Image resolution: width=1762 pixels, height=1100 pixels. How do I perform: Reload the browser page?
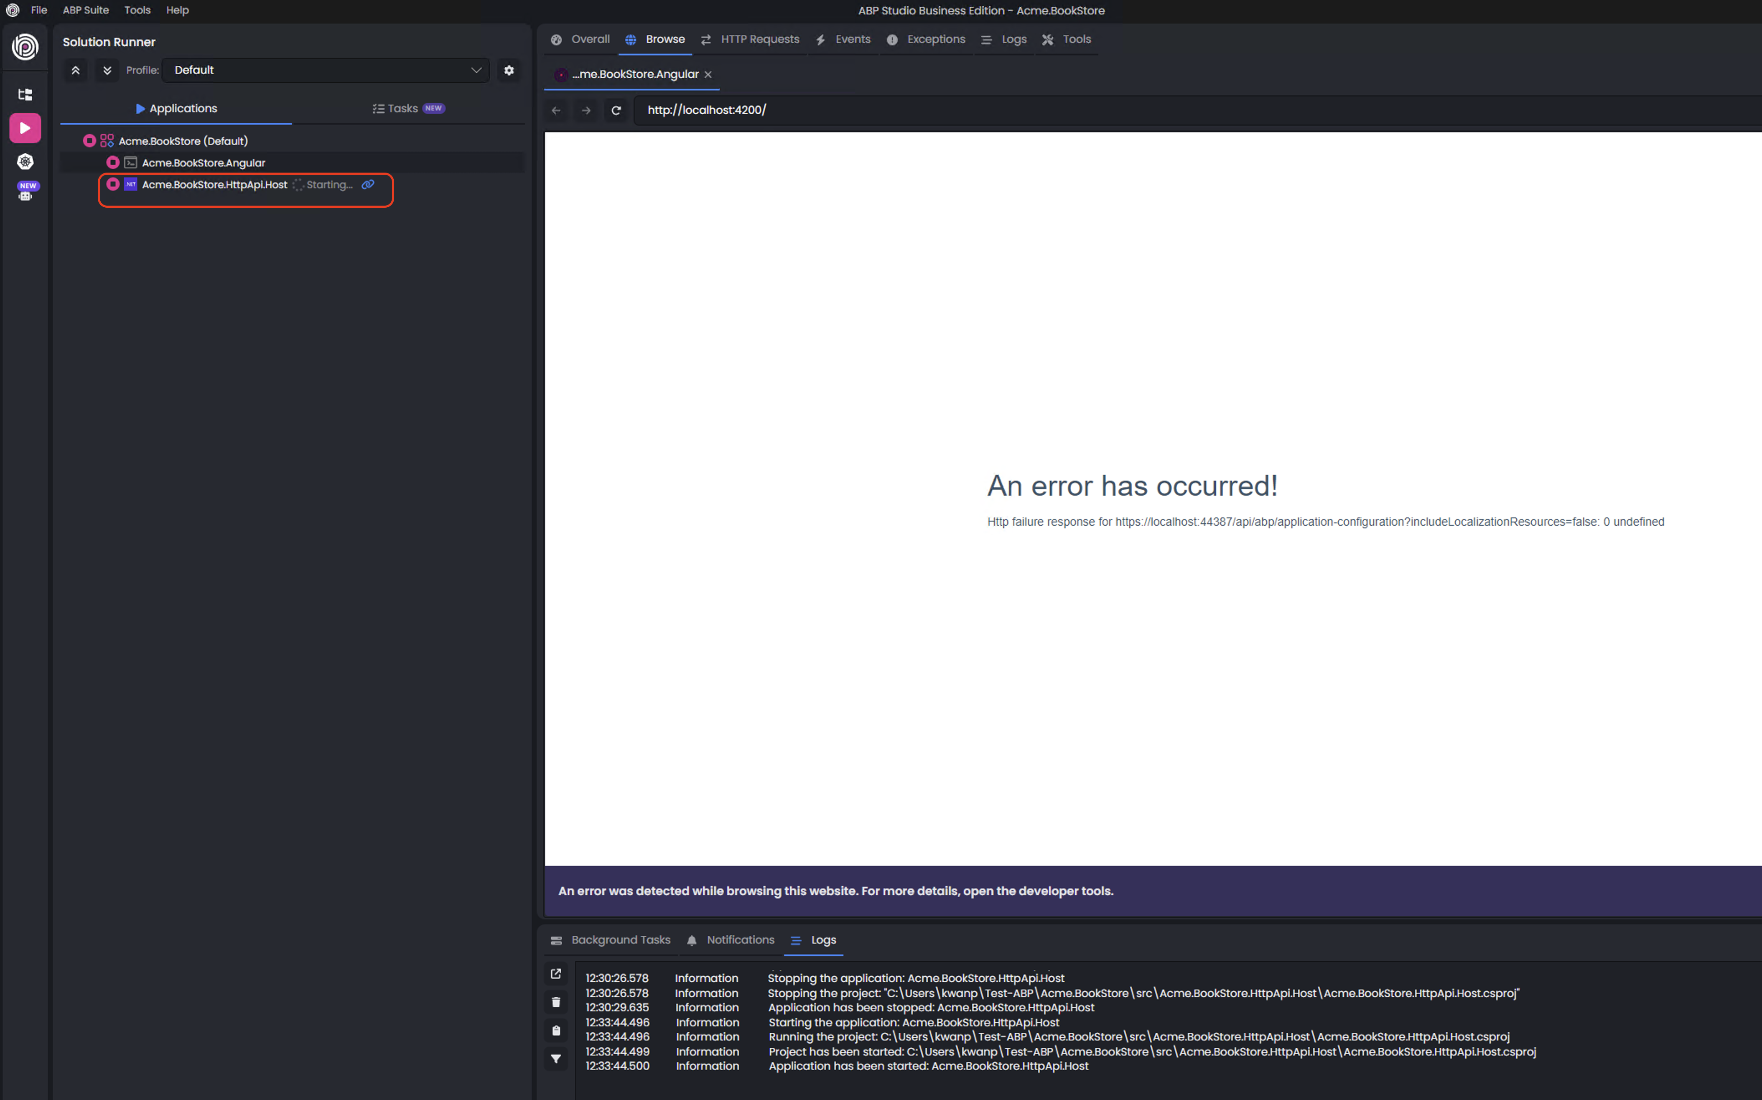(616, 111)
